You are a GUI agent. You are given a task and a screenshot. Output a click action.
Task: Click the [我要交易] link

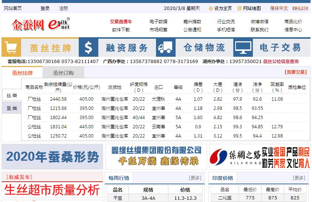click(x=295, y=72)
